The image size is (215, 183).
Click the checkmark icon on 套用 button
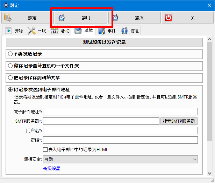[62, 18]
